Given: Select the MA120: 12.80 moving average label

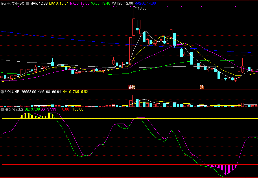Looking at the screenshot, I should tap(122, 3).
